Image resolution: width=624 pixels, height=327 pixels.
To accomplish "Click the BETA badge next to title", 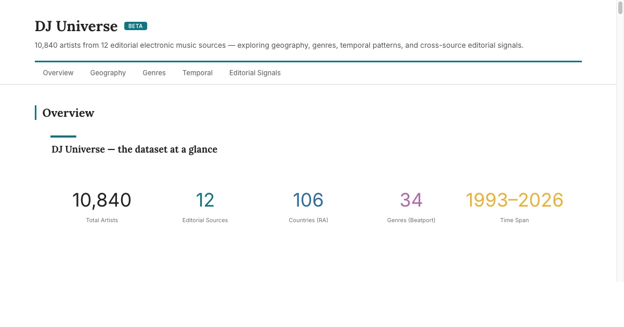I will (x=135, y=25).
